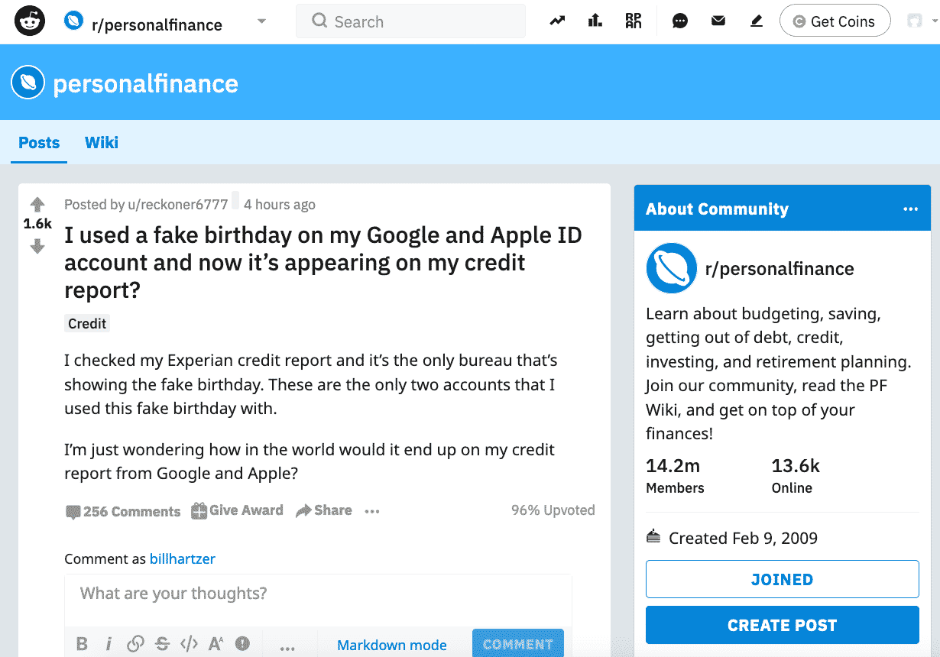940x657 pixels.
Task: Expand the r/personalfinance community dropdown
Action: tap(262, 21)
